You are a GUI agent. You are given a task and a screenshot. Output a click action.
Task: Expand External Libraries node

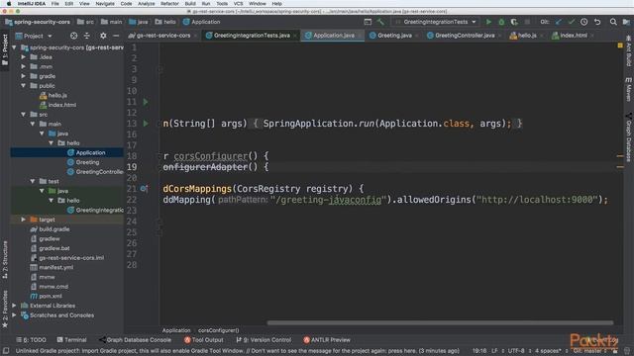14,306
